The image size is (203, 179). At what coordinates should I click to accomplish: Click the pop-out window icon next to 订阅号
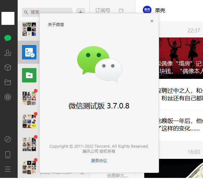point(121,10)
